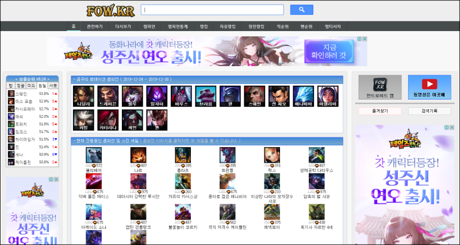Open 흑기사 자르반 4세 skin image

[x=317, y=212]
